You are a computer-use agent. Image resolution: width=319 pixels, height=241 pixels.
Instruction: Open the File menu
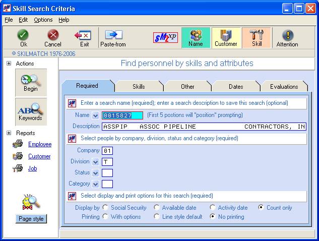click(9, 20)
